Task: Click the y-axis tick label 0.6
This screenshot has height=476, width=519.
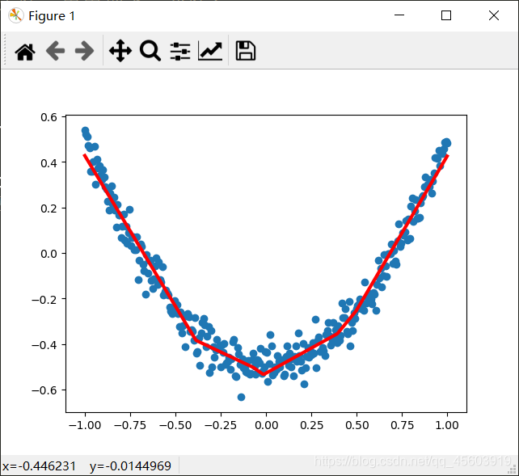Action: pos(49,117)
